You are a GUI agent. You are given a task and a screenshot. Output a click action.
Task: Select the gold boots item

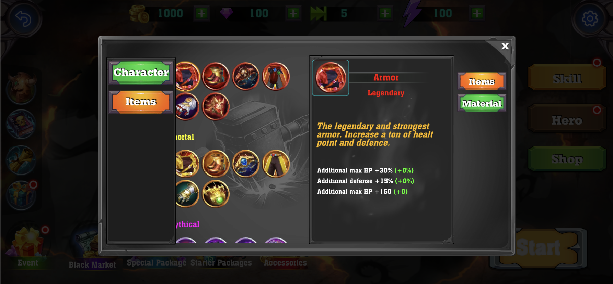[216, 164]
